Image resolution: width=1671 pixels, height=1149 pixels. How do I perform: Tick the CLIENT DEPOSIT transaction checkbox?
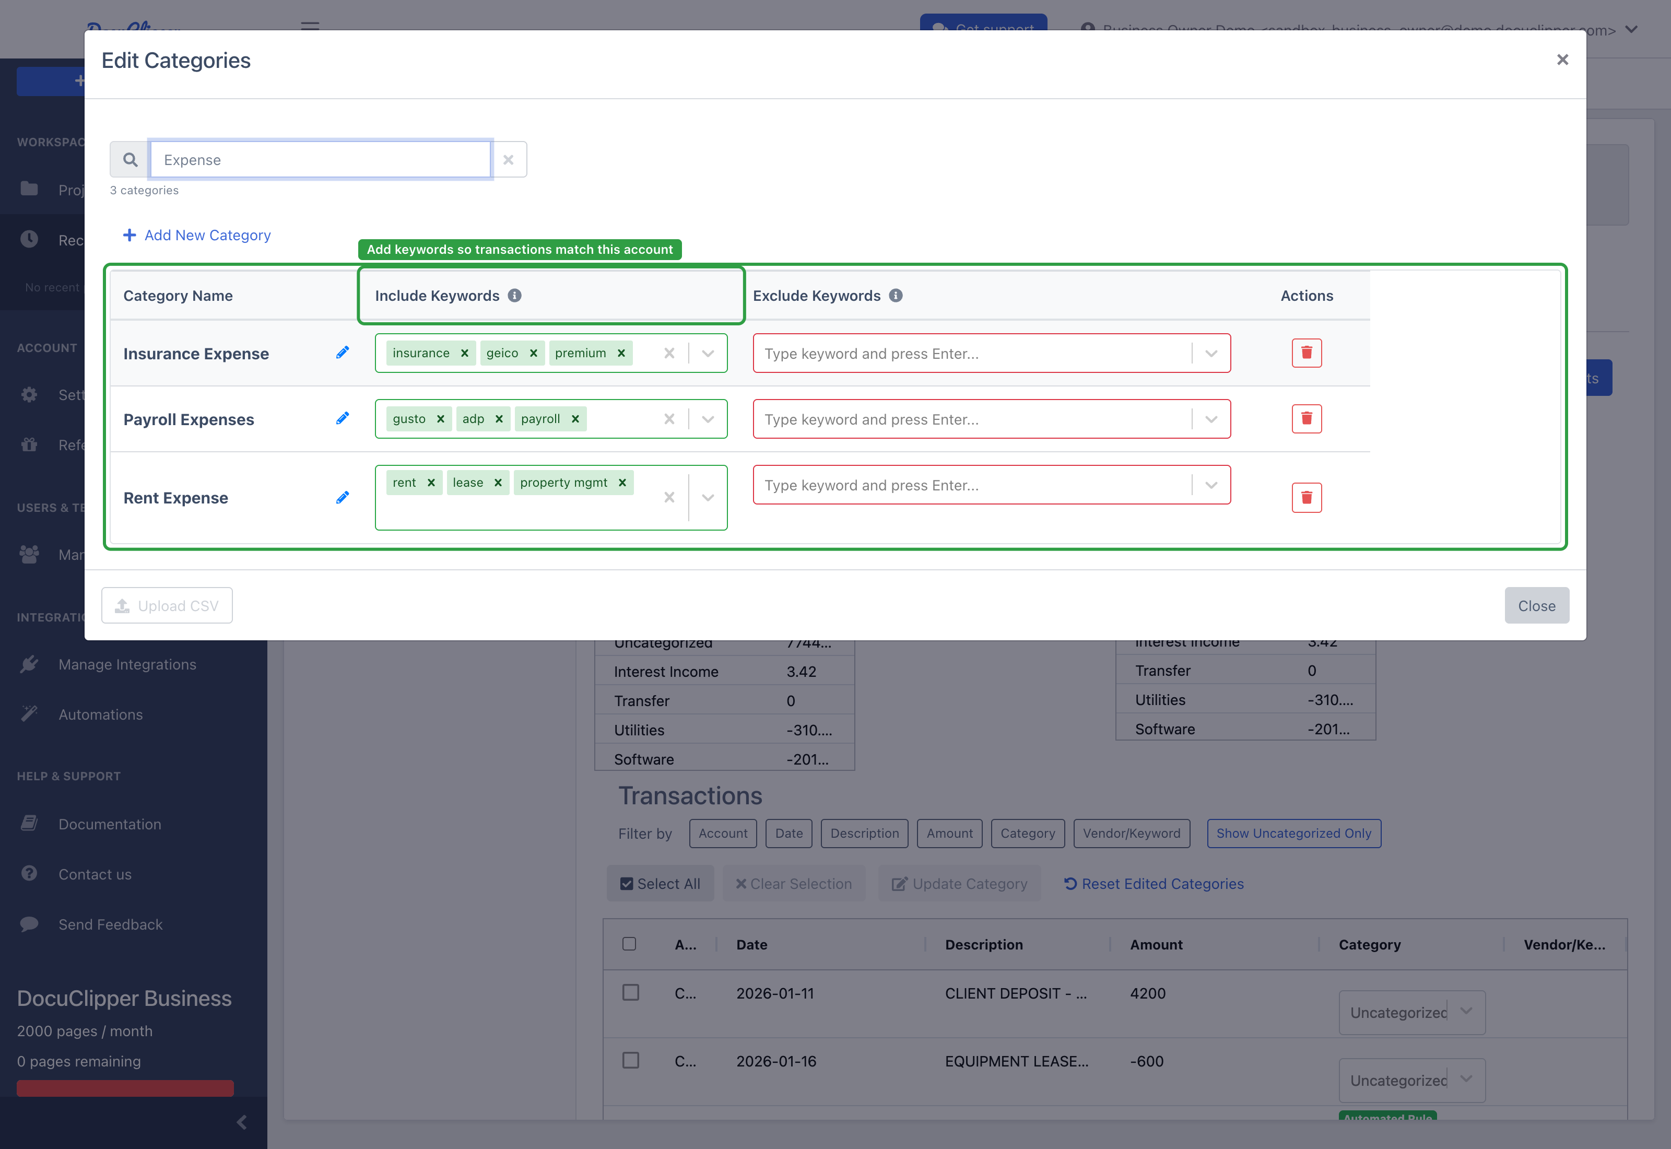click(x=630, y=993)
